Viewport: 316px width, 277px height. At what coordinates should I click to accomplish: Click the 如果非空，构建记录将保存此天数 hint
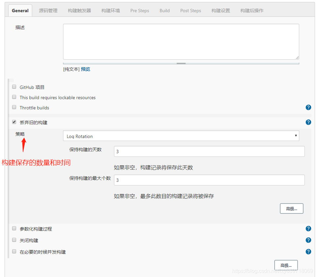(x=153, y=168)
